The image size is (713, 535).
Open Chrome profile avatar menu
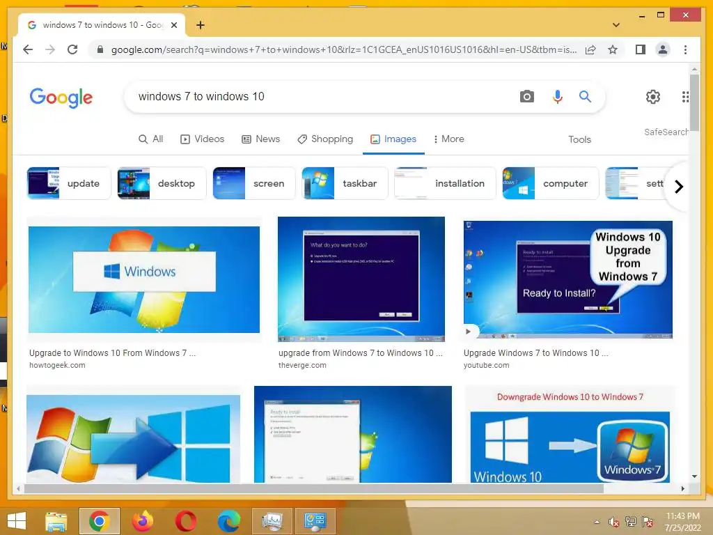coord(663,49)
